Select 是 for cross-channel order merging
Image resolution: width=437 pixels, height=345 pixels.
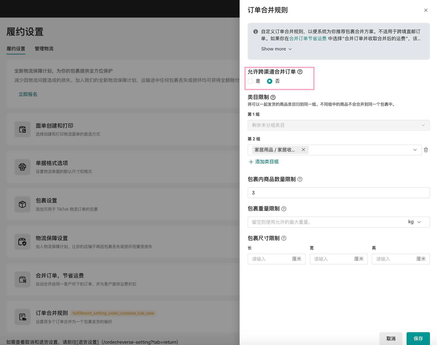pyautogui.click(x=250, y=81)
